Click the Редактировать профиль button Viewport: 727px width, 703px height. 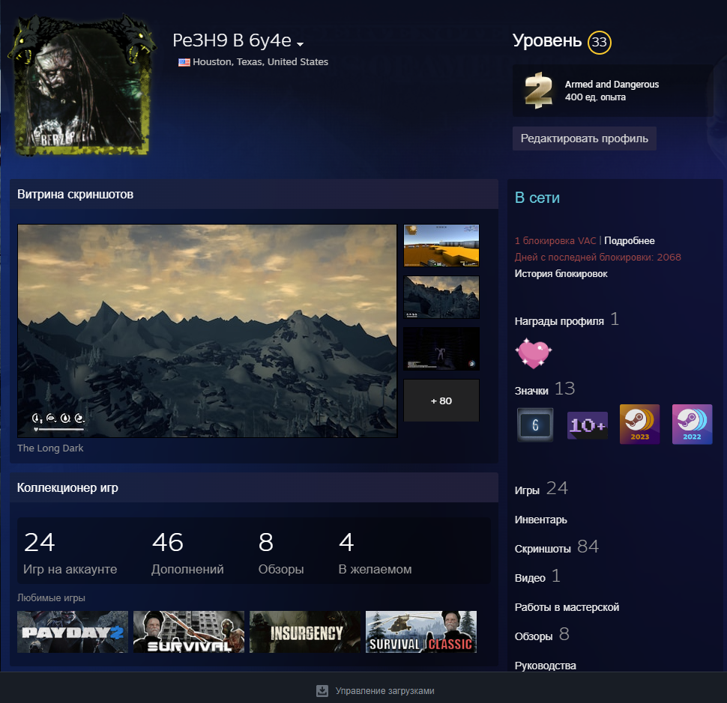pyautogui.click(x=584, y=139)
